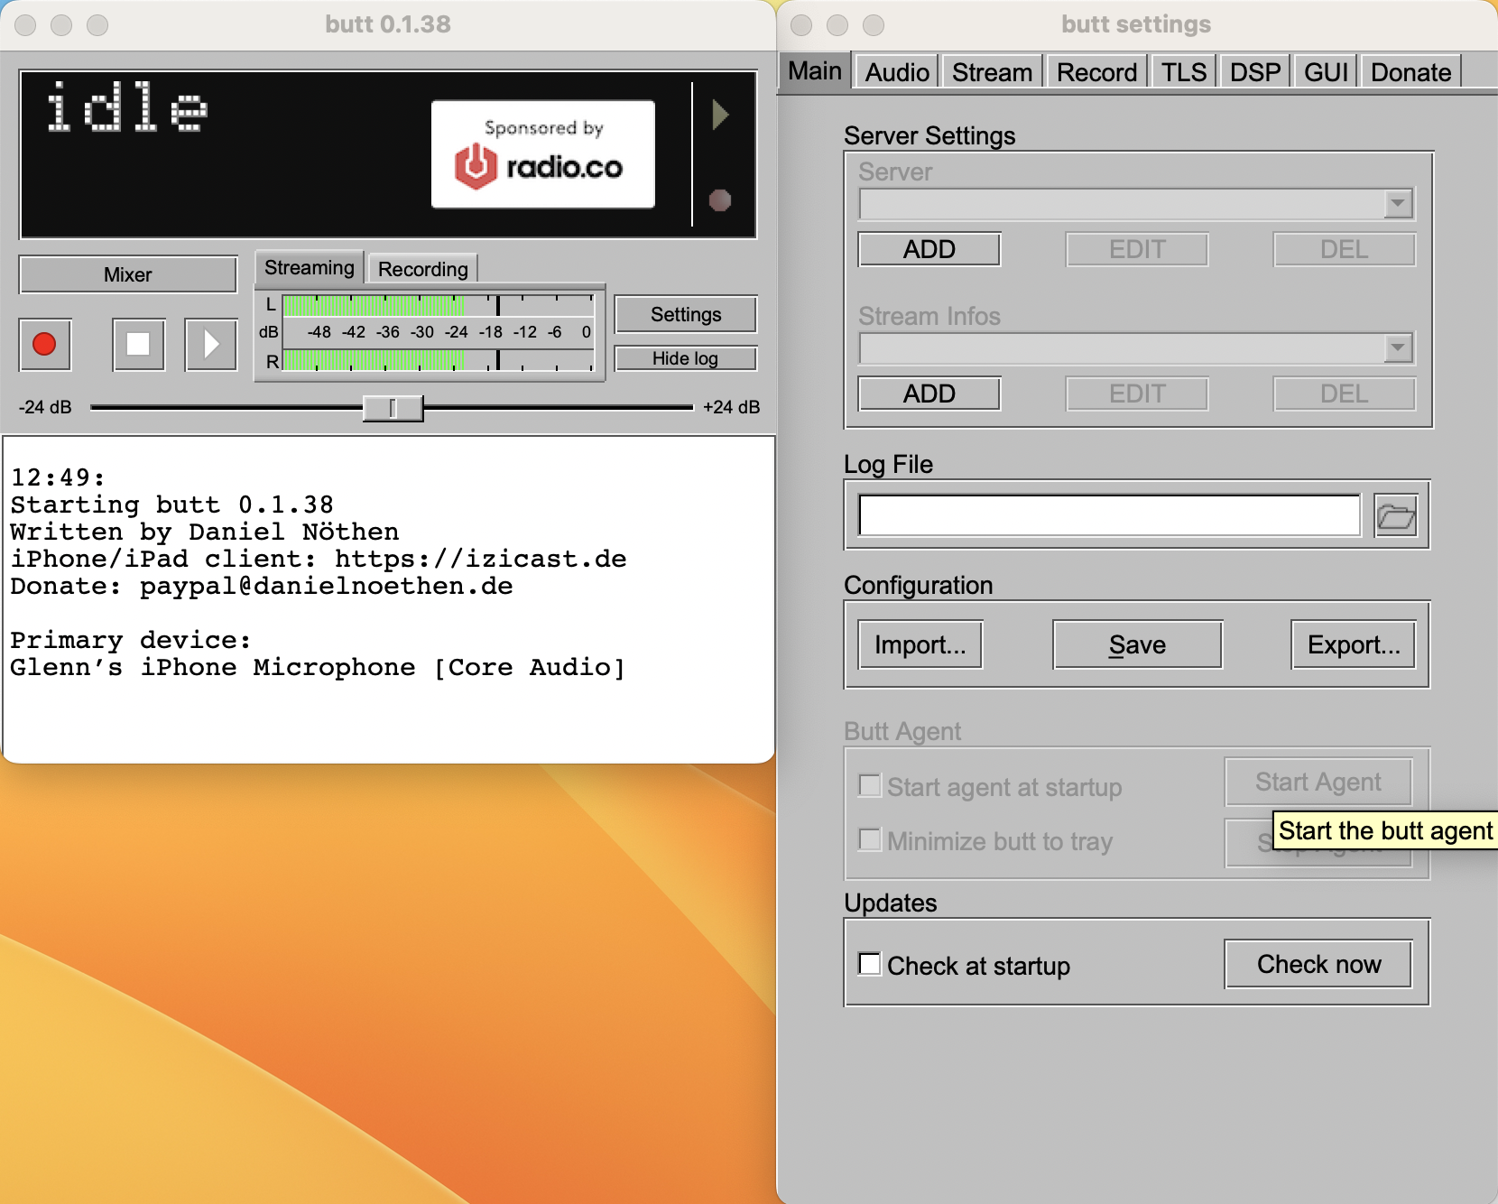The height and width of the screenshot is (1204, 1498).
Task: Start streaming with the play triangle button
Action: tap(210, 344)
